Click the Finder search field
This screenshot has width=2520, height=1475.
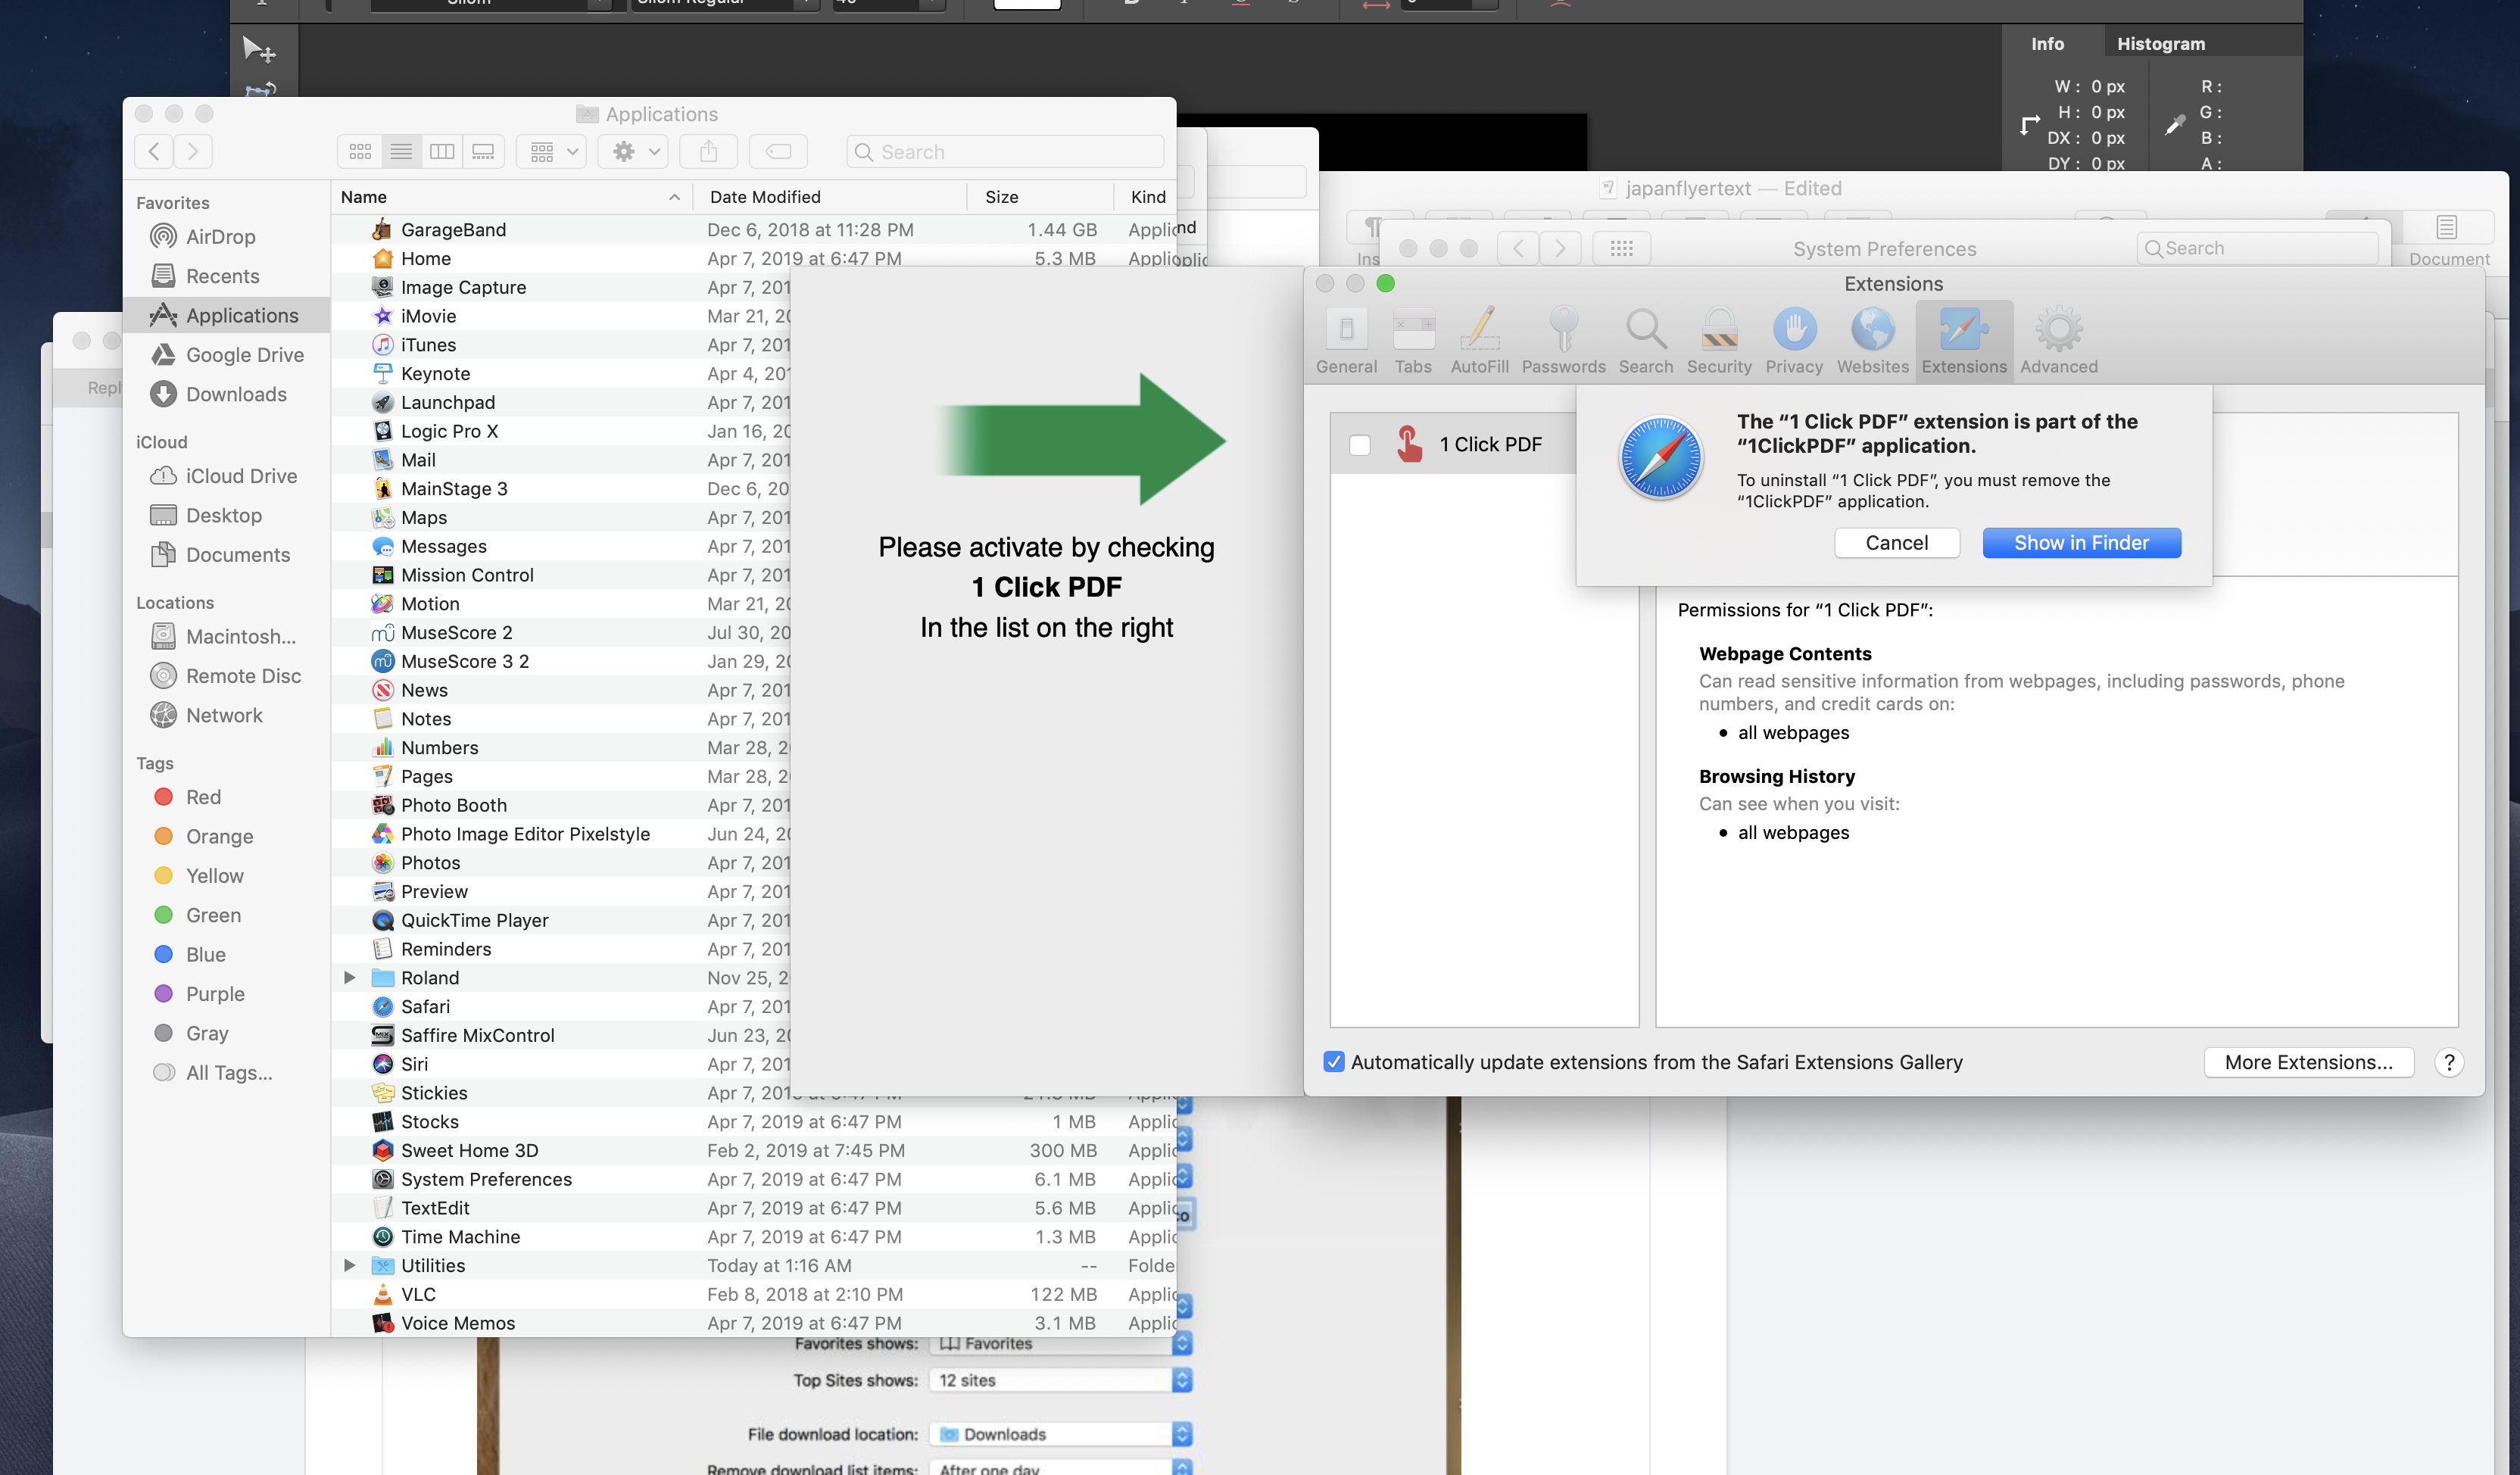[1005, 152]
